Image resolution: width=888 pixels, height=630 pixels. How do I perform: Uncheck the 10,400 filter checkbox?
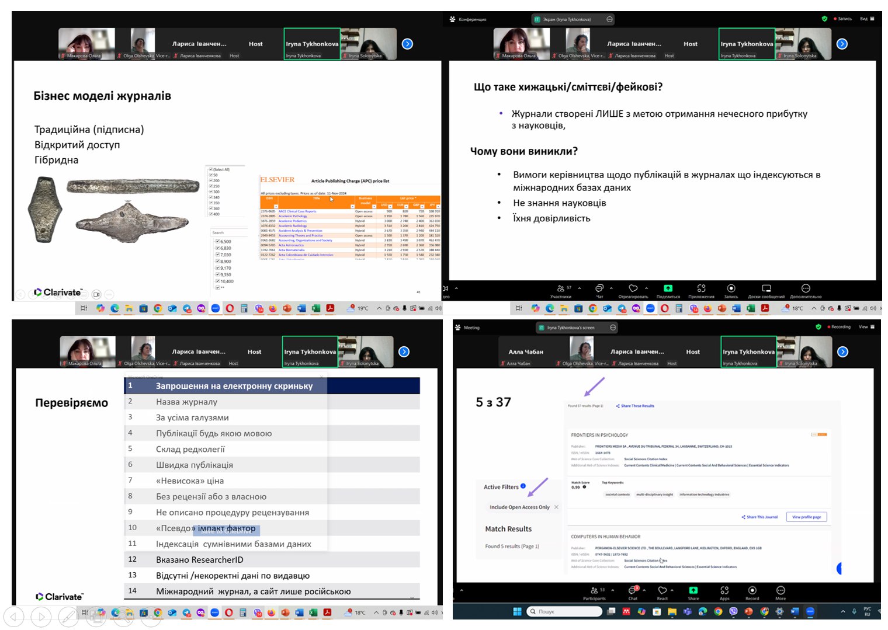217,281
